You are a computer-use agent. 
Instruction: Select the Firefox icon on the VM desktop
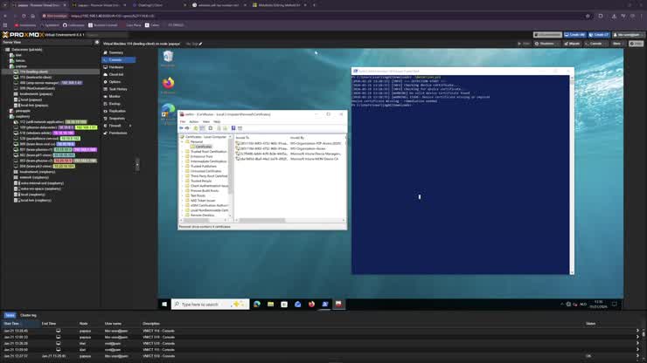(168, 85)
